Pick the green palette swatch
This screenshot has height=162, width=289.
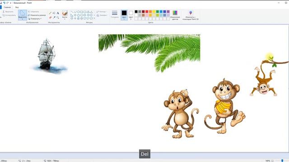[158, 12]
